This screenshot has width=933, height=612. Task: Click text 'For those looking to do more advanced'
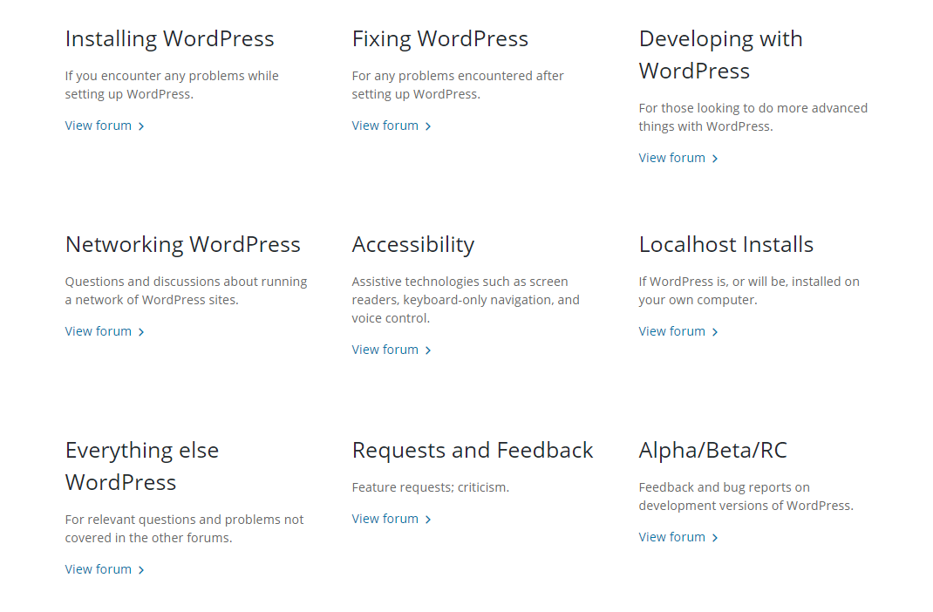(x=753, y=108)
